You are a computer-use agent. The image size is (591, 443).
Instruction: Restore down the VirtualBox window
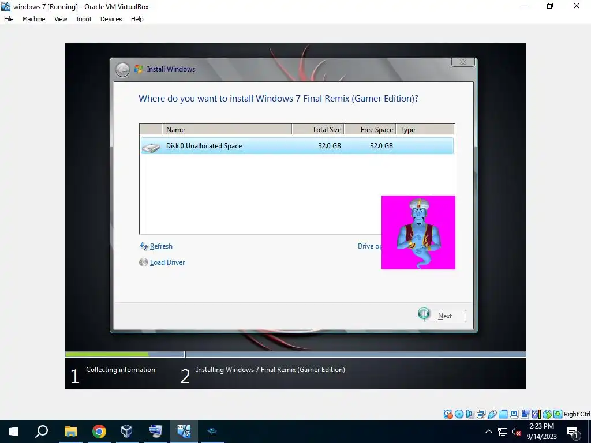click(550, 6)
